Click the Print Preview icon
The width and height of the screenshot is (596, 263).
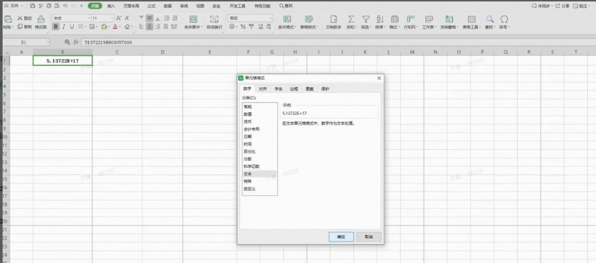(57, 6)
